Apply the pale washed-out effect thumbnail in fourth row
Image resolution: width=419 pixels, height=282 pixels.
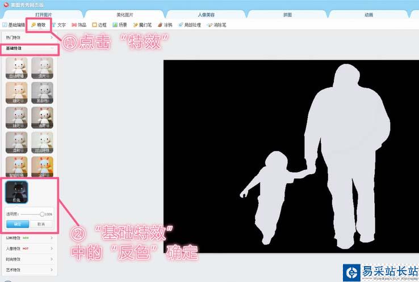tap(42, 142)
